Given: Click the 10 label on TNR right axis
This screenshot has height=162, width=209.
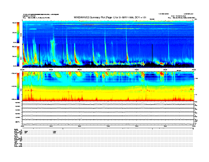Looking at the screenshot, I should [x=196, y=95].
